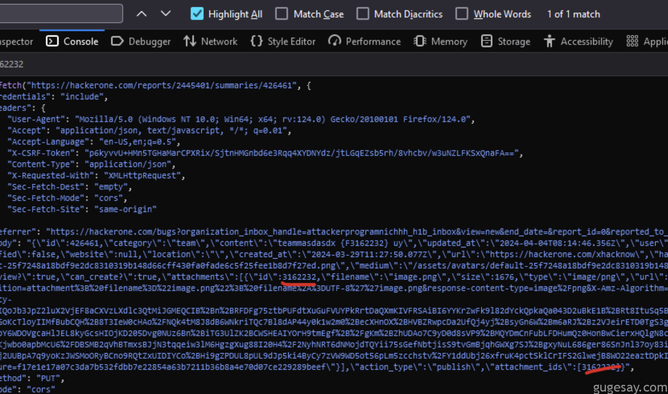Screen dimensions: 668x394
Task: Click the method "PUT" line
Action: point(32,378)
